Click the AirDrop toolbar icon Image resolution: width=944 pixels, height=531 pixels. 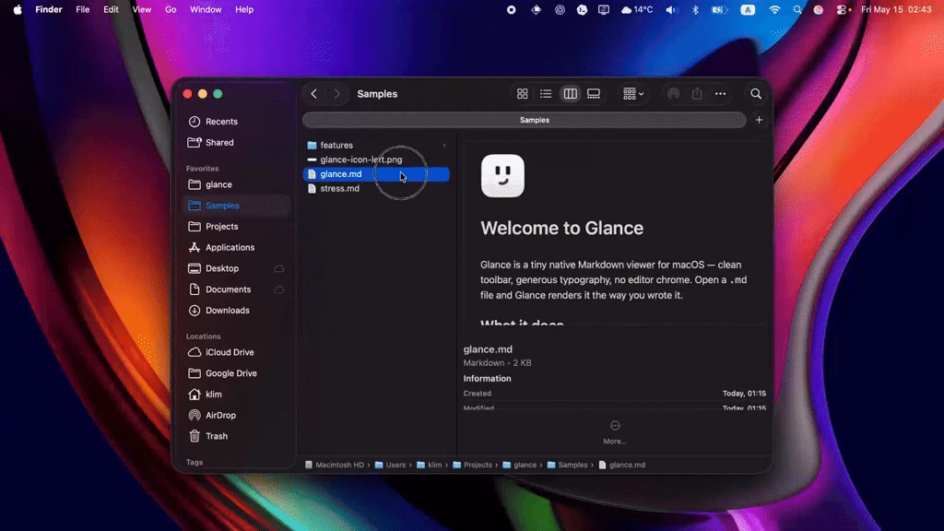[x=673, y=94]
